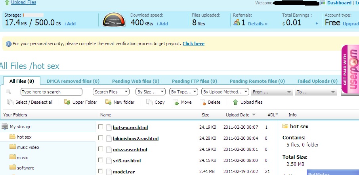Click the Upgrade account link

(x=351, y=24)
